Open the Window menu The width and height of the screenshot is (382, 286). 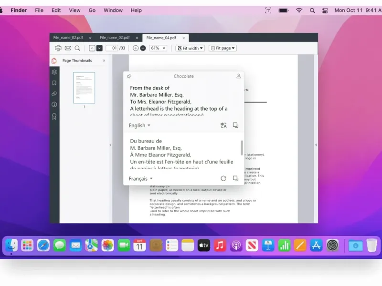(113, 10)
